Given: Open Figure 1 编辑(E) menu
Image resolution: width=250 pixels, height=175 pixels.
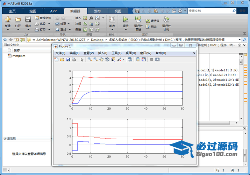Looking at the screenshot, I should 74,53.
